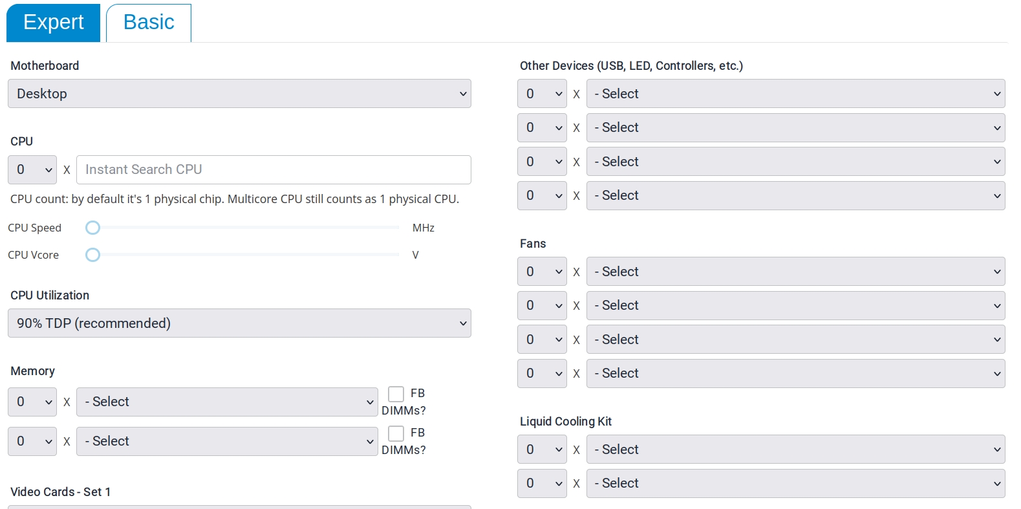Image resolution: width=1021 pixels, height=509 pixels.
Task: Switch to the Basic tab
Action: pyautogui.click(x=149, y=23)
